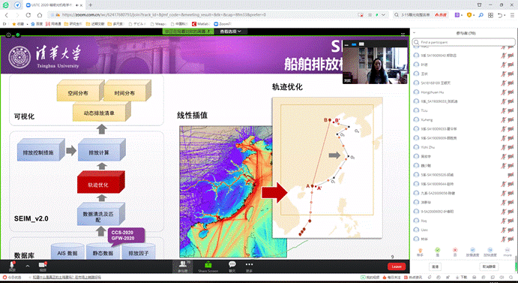Click the purple extension icon

click(x=457, y=15)
